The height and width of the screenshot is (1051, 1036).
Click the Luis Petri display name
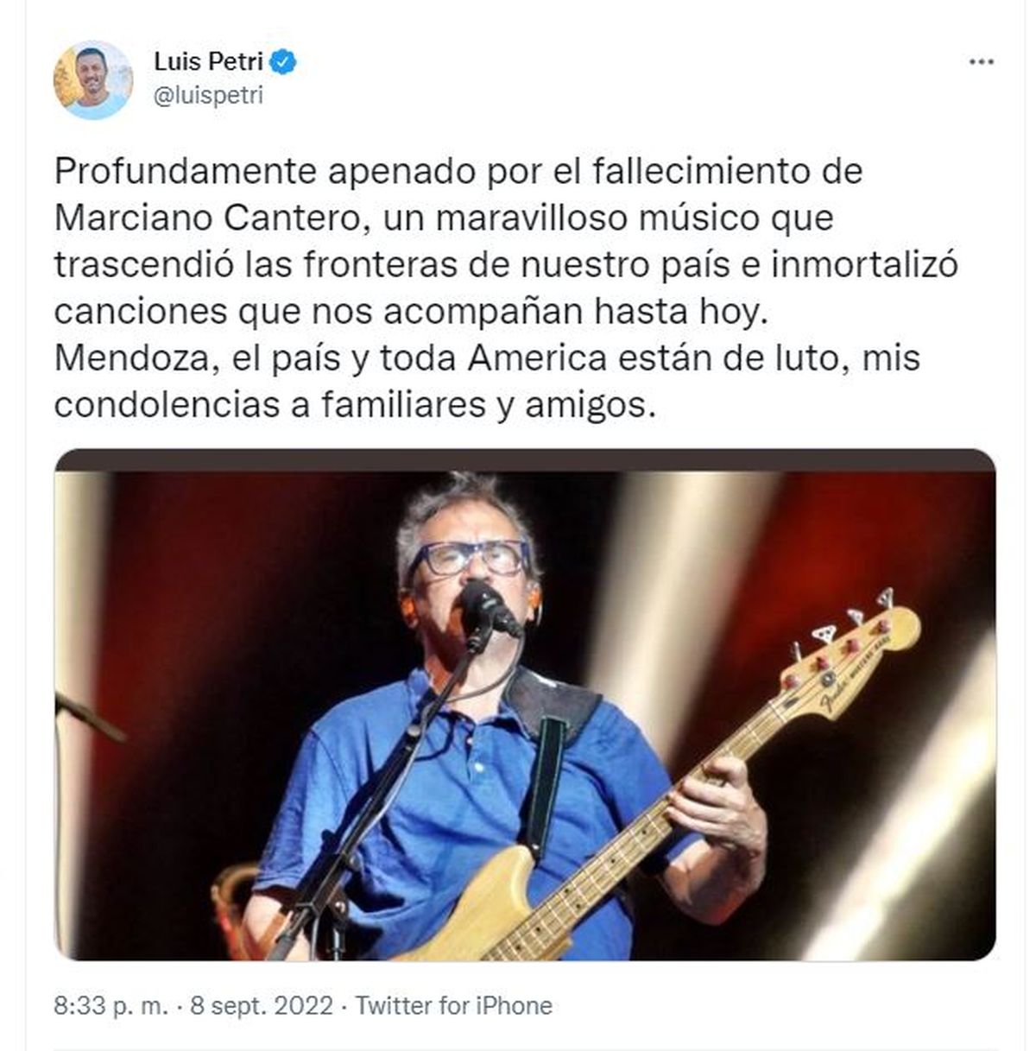(208, 61)
